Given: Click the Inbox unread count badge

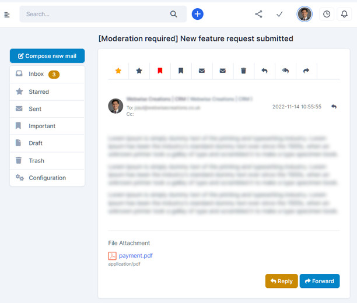Looking at the screenshot, I should tap(54, 75).
